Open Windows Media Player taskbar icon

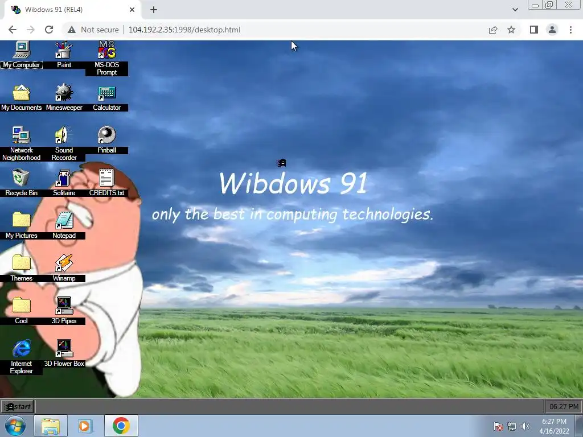click(x=85, y=426)
